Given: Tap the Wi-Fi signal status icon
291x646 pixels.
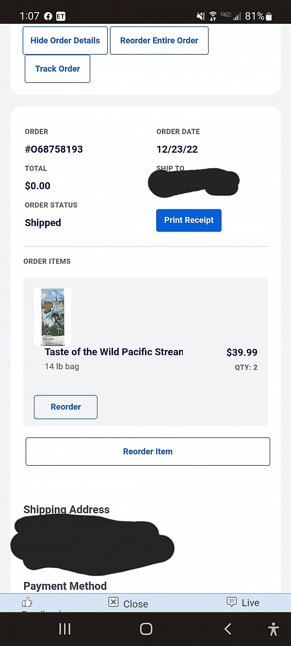Looking at the screenshot, I should pyautogui.click(x=213, y=16).
